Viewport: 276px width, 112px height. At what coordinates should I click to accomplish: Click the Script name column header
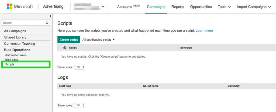pos(184,86)
